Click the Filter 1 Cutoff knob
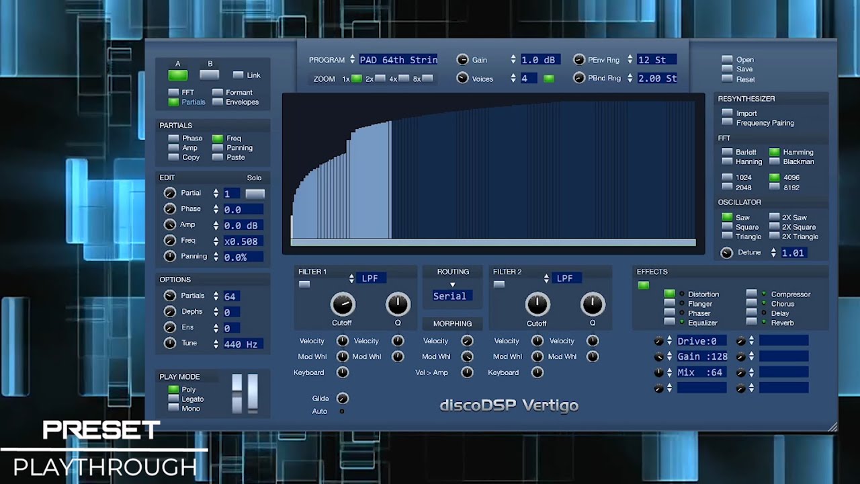This screenshot has height=484, width=860. (343, 305)
